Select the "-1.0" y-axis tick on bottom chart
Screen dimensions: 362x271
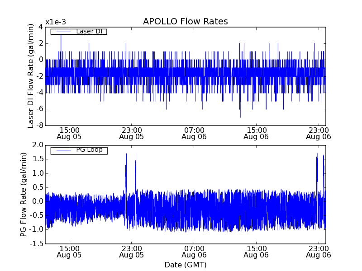point(36,229)
